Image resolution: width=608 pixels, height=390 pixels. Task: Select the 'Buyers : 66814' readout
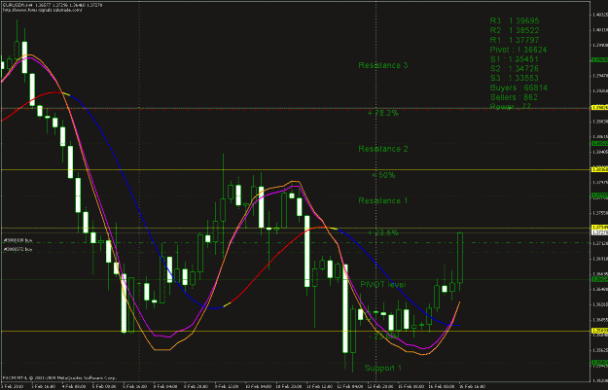coord(519,88)
